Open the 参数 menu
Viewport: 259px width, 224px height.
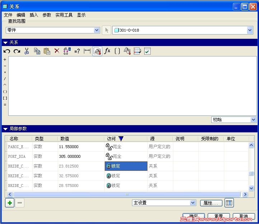point(47,15)
